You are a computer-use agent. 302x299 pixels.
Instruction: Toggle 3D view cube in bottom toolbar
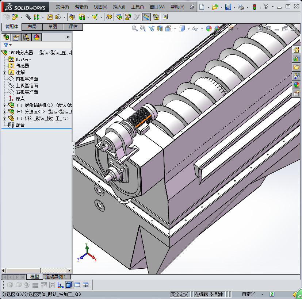click(69, 285)
